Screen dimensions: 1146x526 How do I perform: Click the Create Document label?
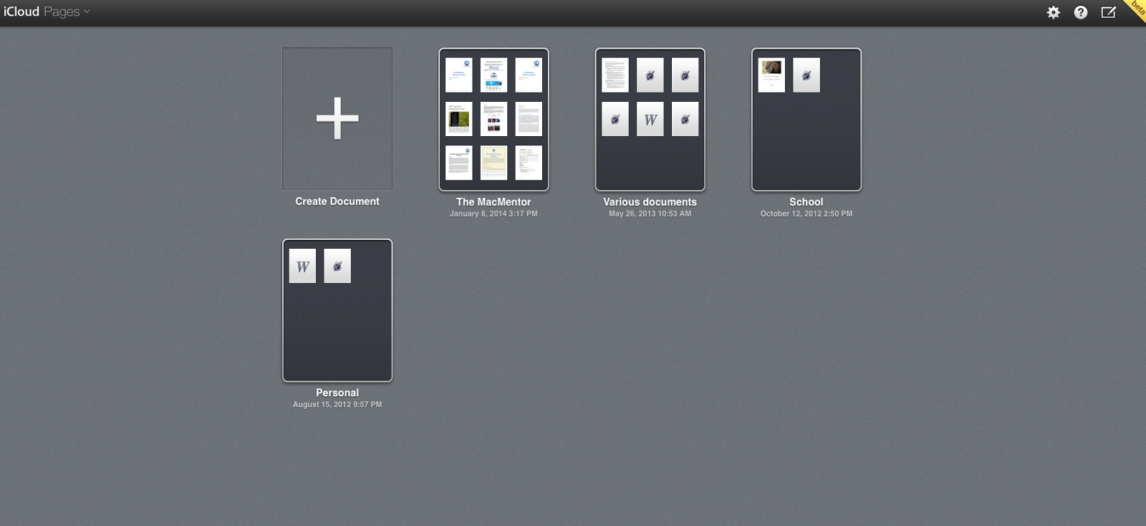tap(337, 201)
